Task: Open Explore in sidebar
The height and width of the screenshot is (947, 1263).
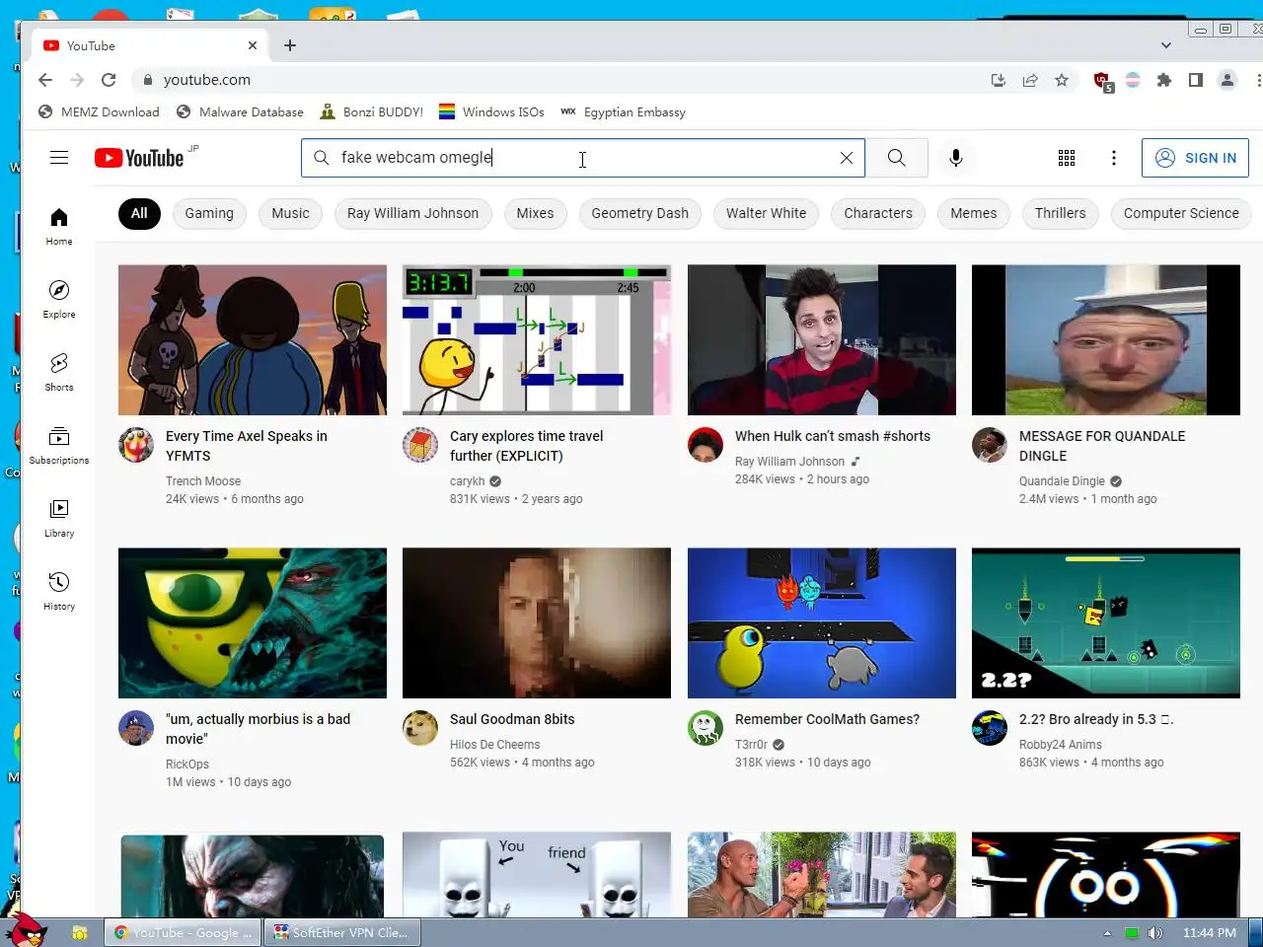Action: [x=59, y=300]
